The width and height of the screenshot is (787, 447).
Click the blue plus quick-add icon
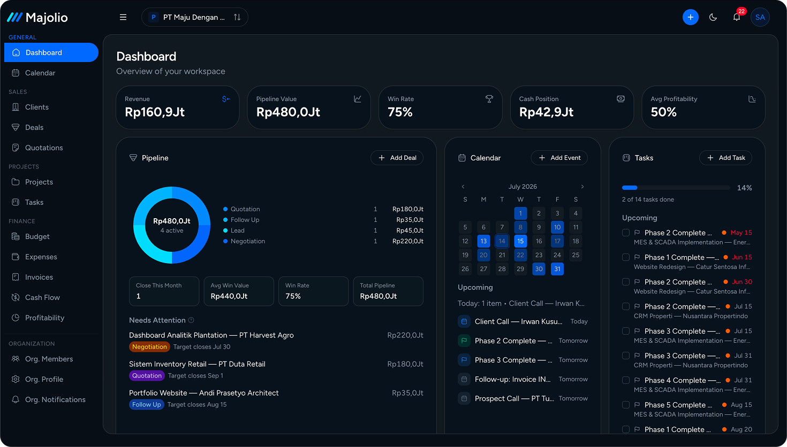pos(691,17)
